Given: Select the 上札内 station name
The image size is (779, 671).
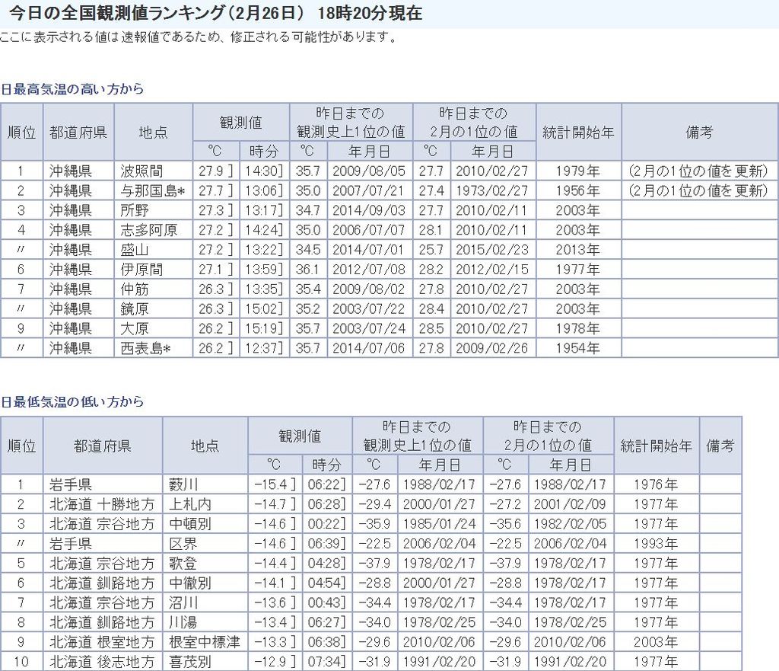Looking at the screenshot, I should [190, 504].
